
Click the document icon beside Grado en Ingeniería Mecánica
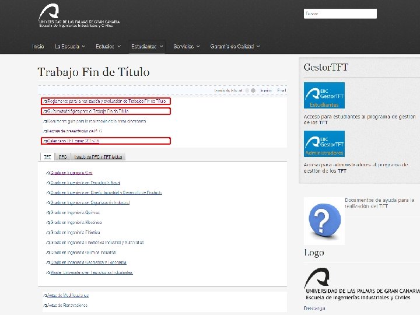(48, 223)
